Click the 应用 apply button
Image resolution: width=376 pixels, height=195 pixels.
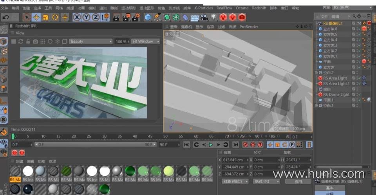298,182
